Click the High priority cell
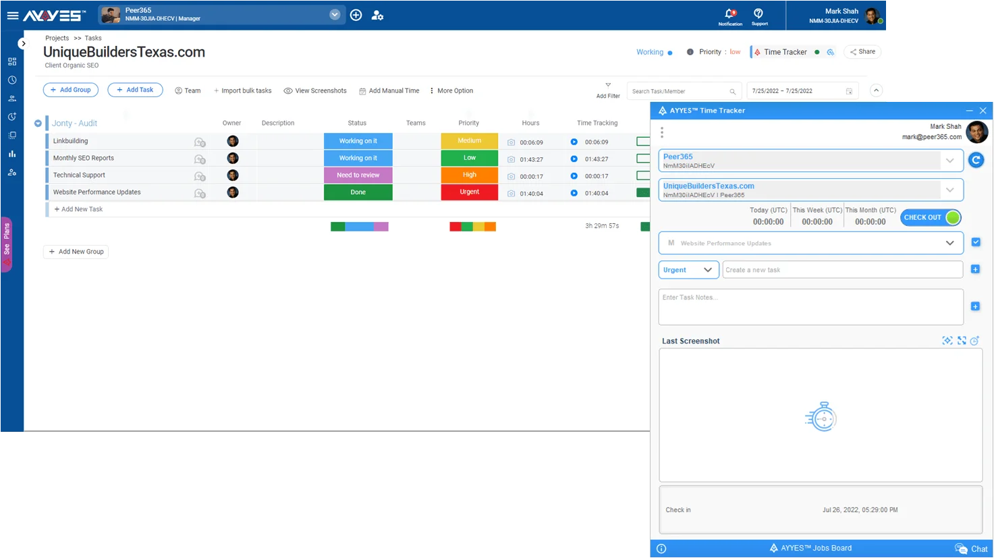 470,175
